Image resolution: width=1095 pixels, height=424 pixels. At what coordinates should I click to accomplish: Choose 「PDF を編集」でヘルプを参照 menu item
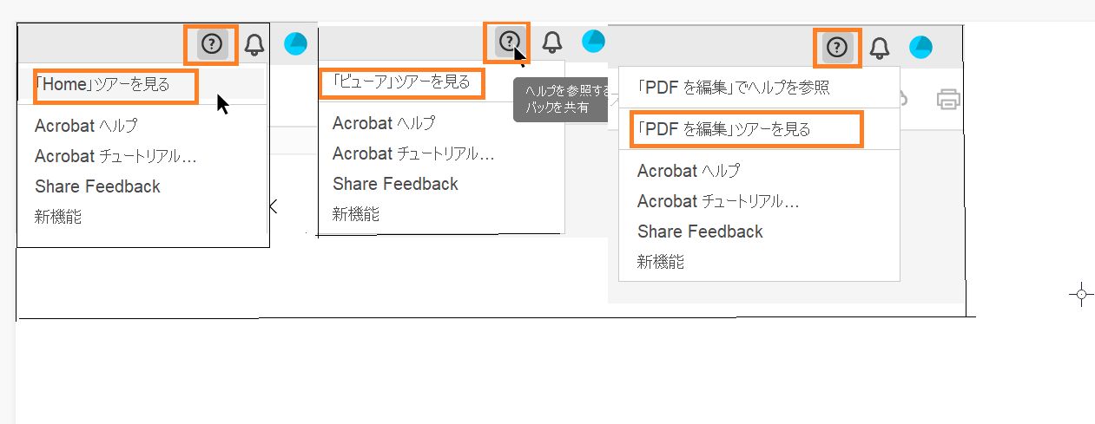759,88
